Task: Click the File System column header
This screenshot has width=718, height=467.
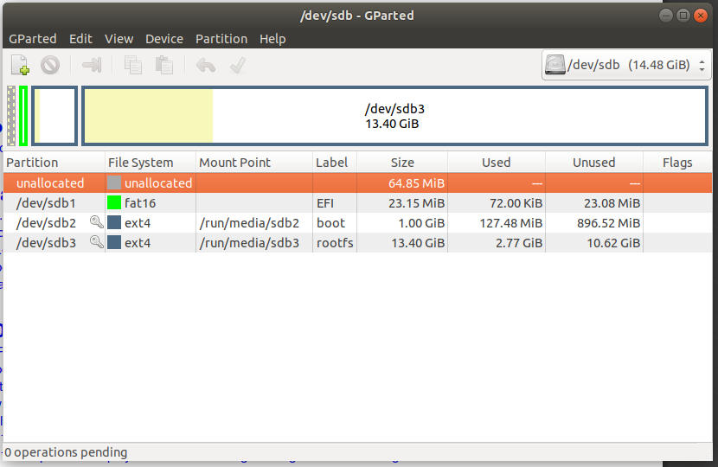Action: coord(140,163)
